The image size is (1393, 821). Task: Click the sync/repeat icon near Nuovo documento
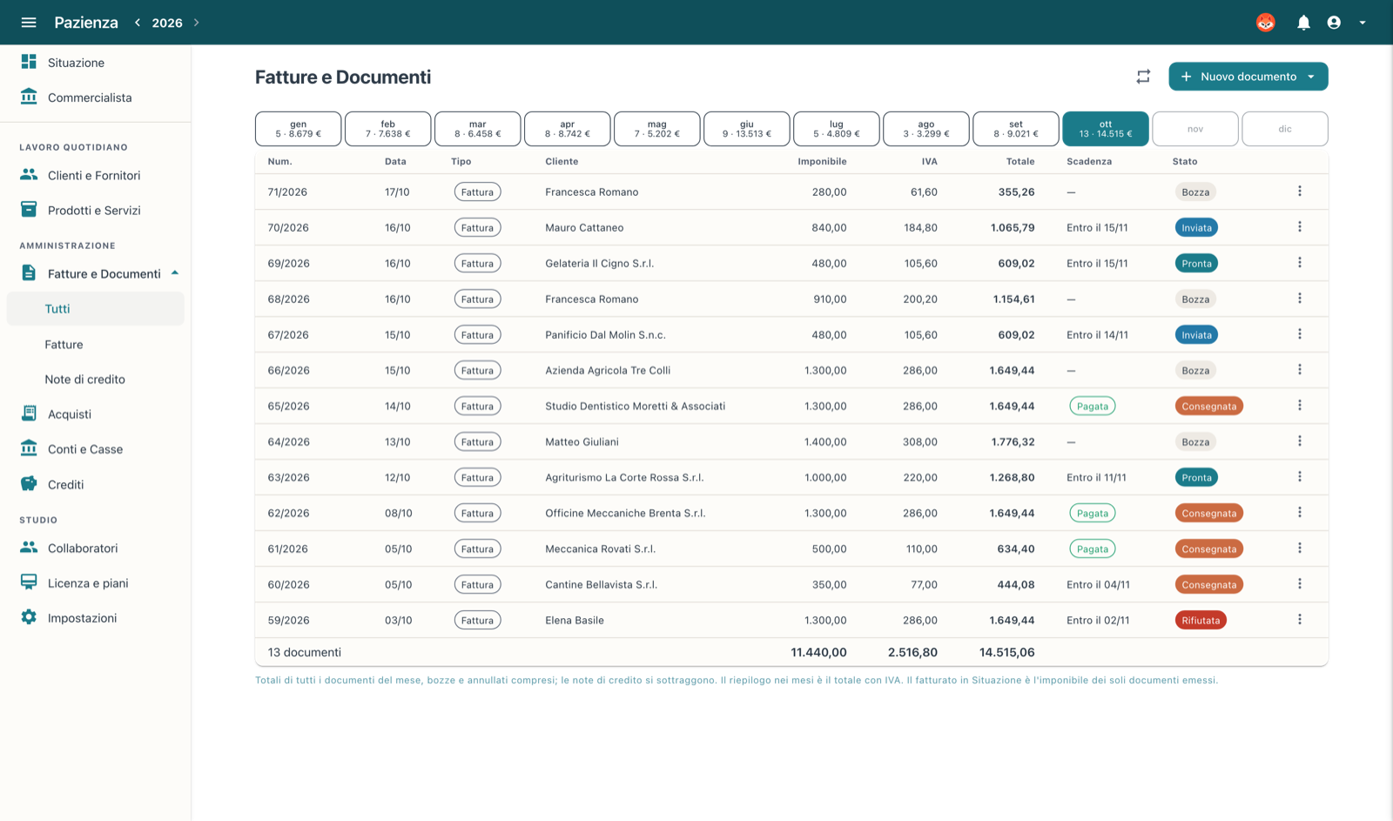1143,77
